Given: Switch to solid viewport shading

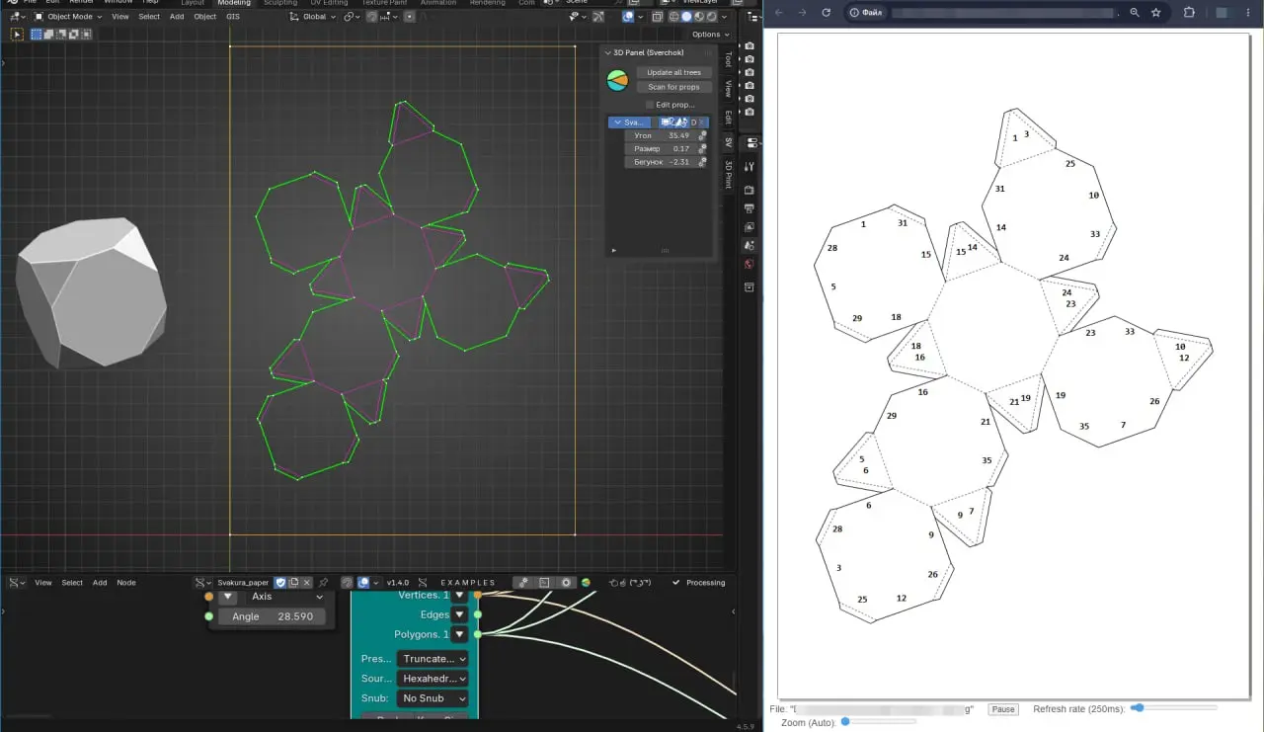Looking at the screenshot, I should click(687, 17).
